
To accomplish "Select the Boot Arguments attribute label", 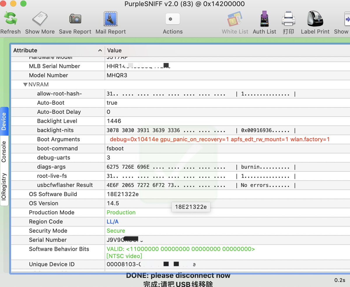I will [58, 139].
